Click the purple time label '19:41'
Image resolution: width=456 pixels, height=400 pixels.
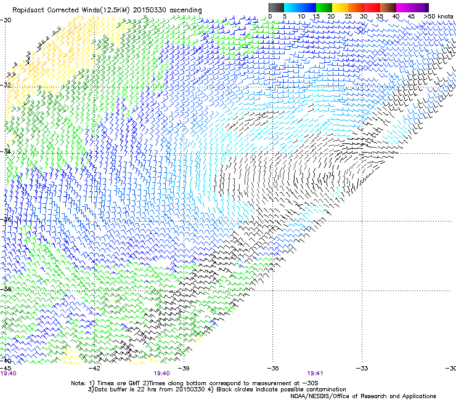[315, 374]
